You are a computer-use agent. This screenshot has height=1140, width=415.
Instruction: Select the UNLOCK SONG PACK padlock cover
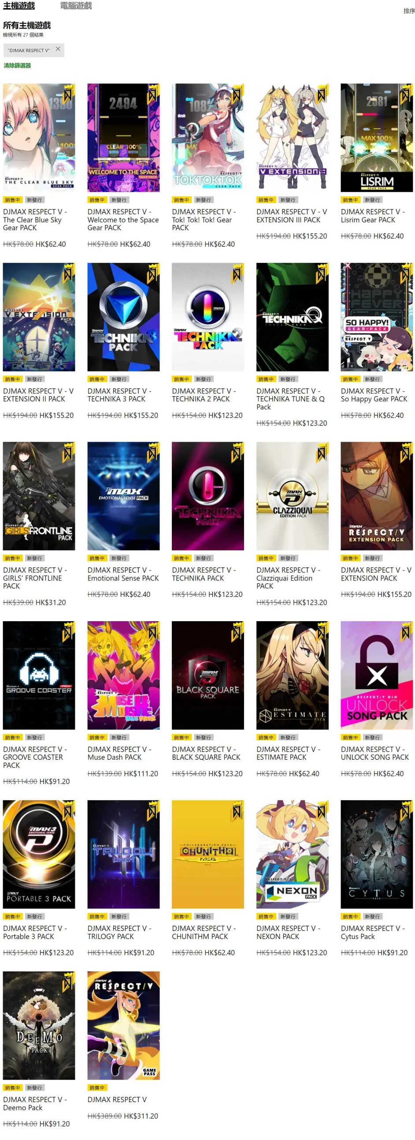(x=377, y=675)
